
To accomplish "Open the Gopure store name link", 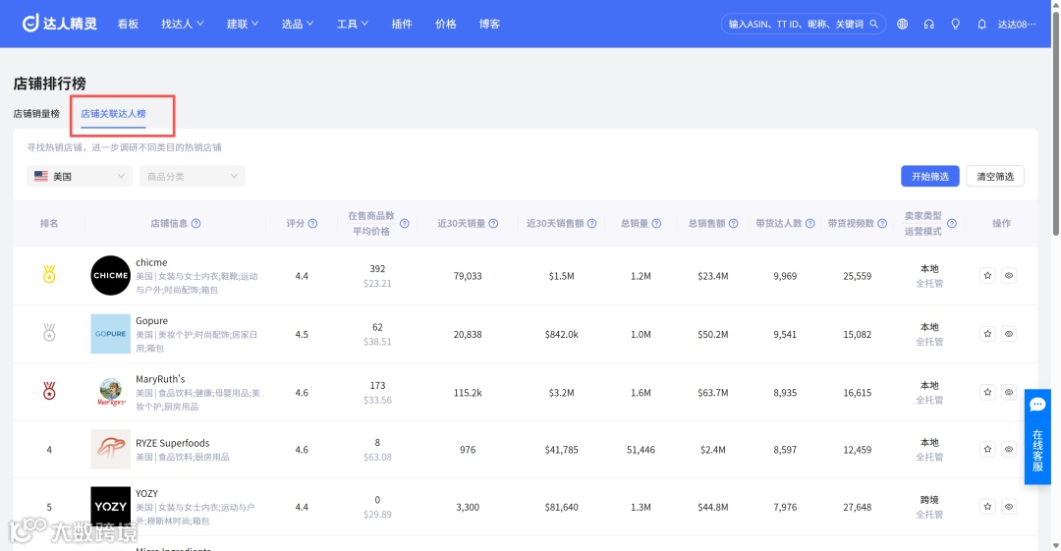I will coord(151,320).
